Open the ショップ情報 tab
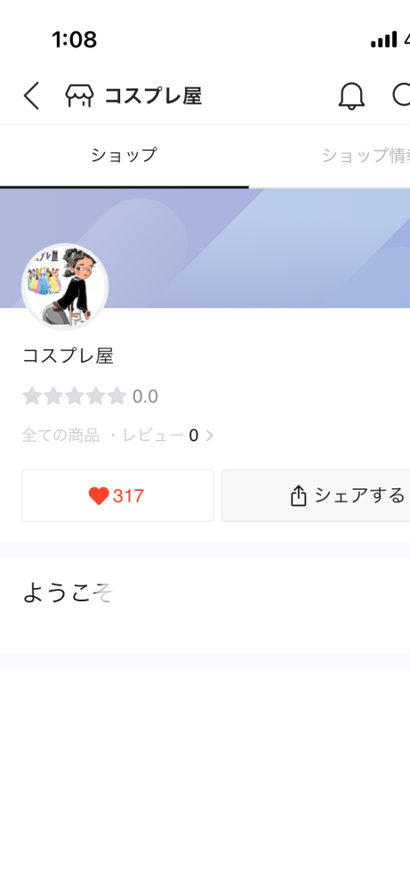 coord(366,156)
